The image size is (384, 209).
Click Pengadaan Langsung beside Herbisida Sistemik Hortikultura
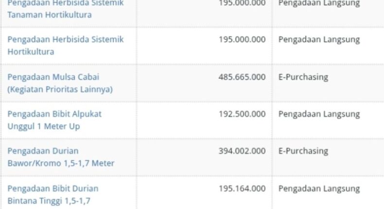319,40
